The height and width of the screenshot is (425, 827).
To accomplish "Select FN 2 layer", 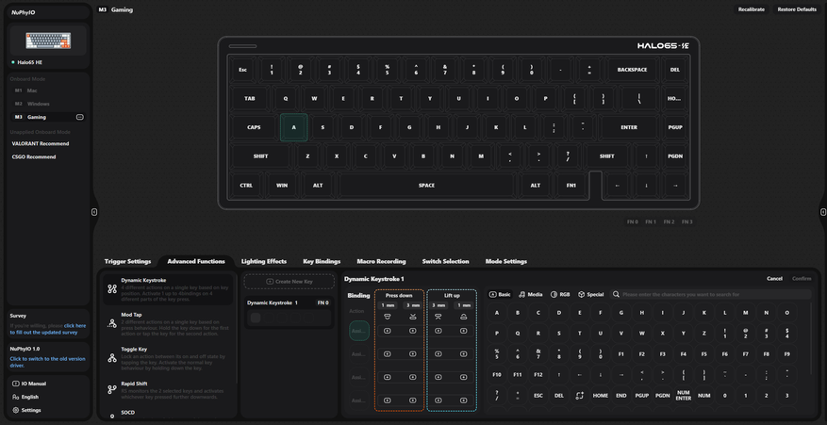I will pos(669,222).
